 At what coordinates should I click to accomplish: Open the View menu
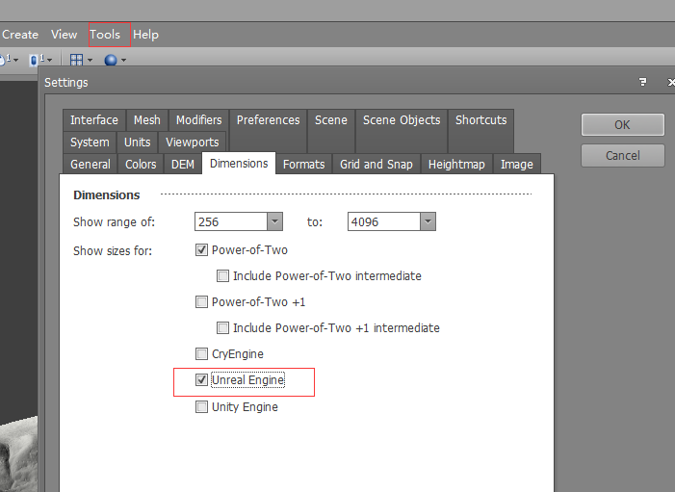(x=64, y=35)
